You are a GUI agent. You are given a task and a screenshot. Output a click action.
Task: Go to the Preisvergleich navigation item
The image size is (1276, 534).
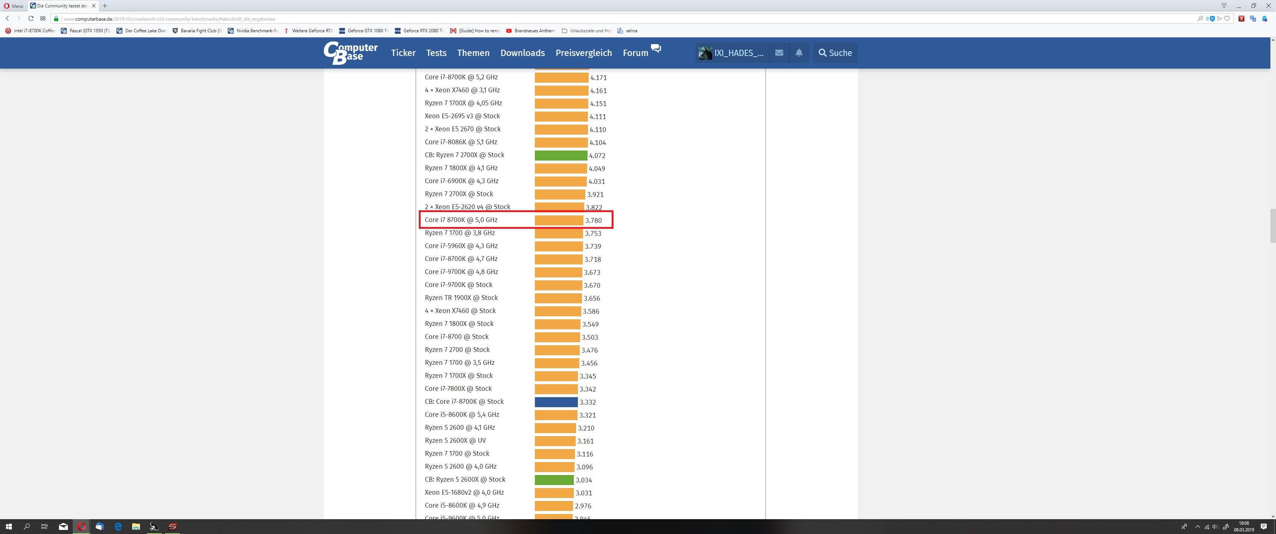(583, 53)
